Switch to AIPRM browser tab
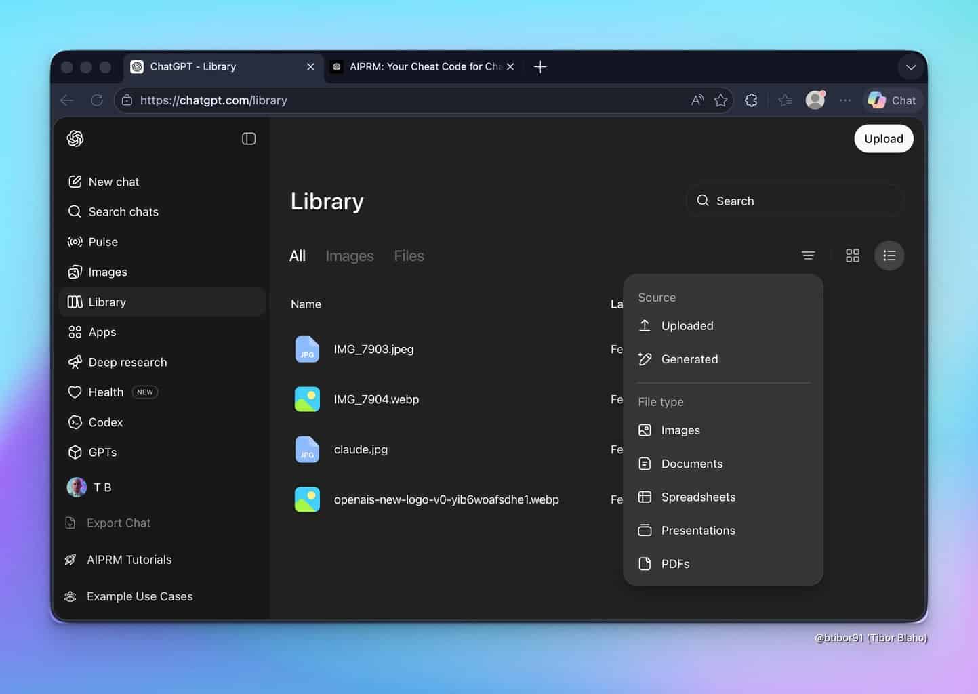The width and height of the screenshot is (978, 694). click(x=424, y=66)
